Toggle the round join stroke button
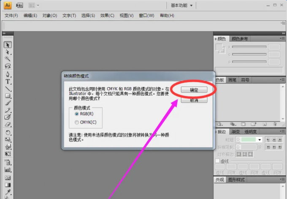This screenshot has height=199, width=287. point(274,147)
